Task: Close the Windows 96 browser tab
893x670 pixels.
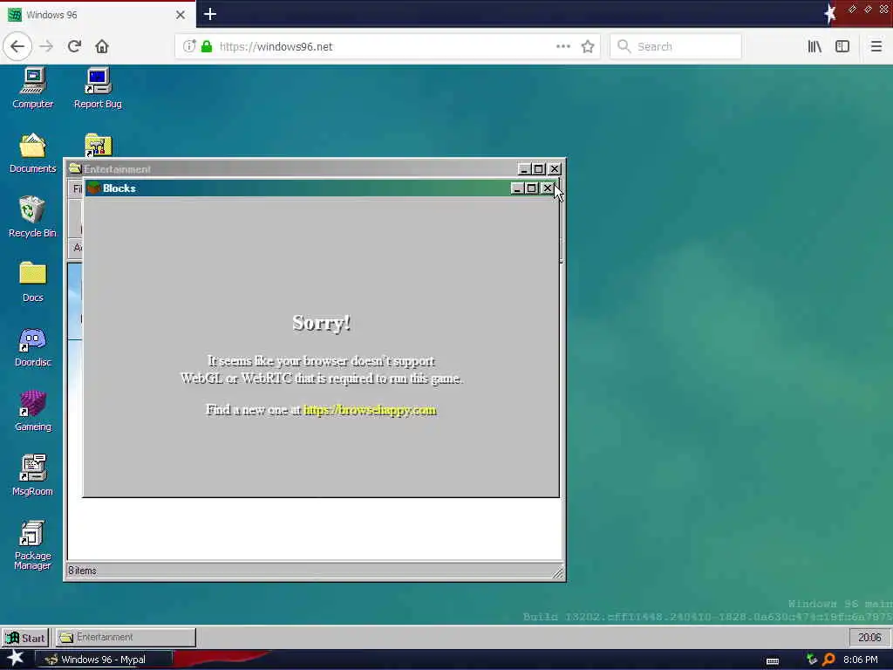Action: pos(180,15)
